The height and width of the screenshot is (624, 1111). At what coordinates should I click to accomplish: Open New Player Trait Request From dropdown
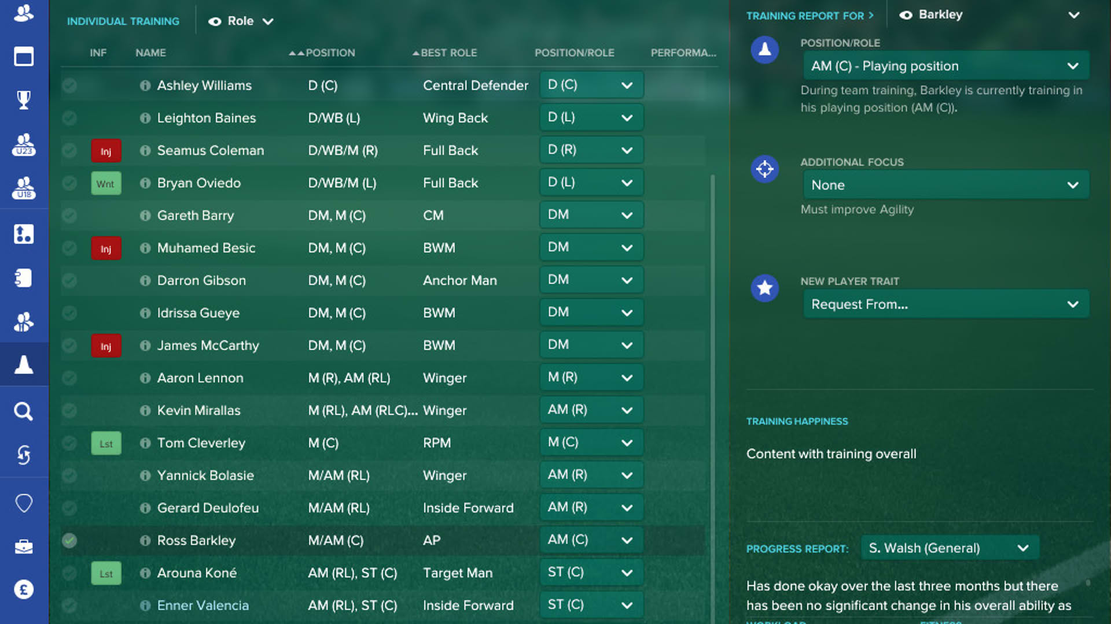[x=946, y=304]
